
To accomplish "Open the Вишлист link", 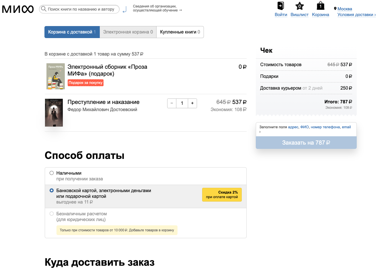I will 299,15.
